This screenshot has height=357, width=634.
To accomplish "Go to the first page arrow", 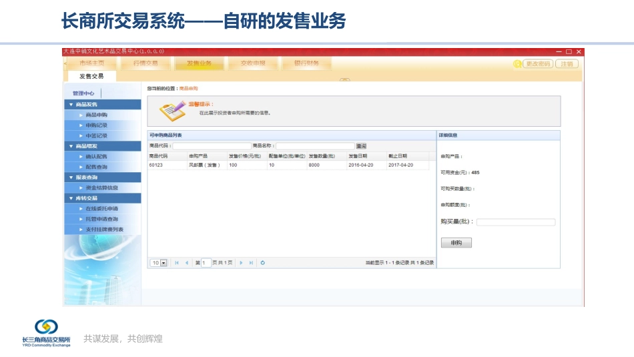I will (x=177, y=263).
